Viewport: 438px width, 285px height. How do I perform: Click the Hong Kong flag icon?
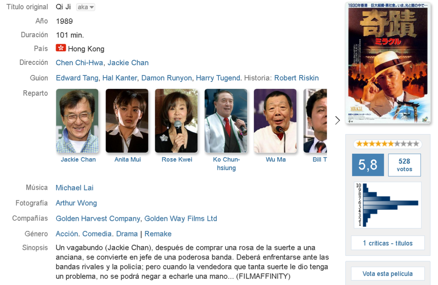(x=61, y=48)
